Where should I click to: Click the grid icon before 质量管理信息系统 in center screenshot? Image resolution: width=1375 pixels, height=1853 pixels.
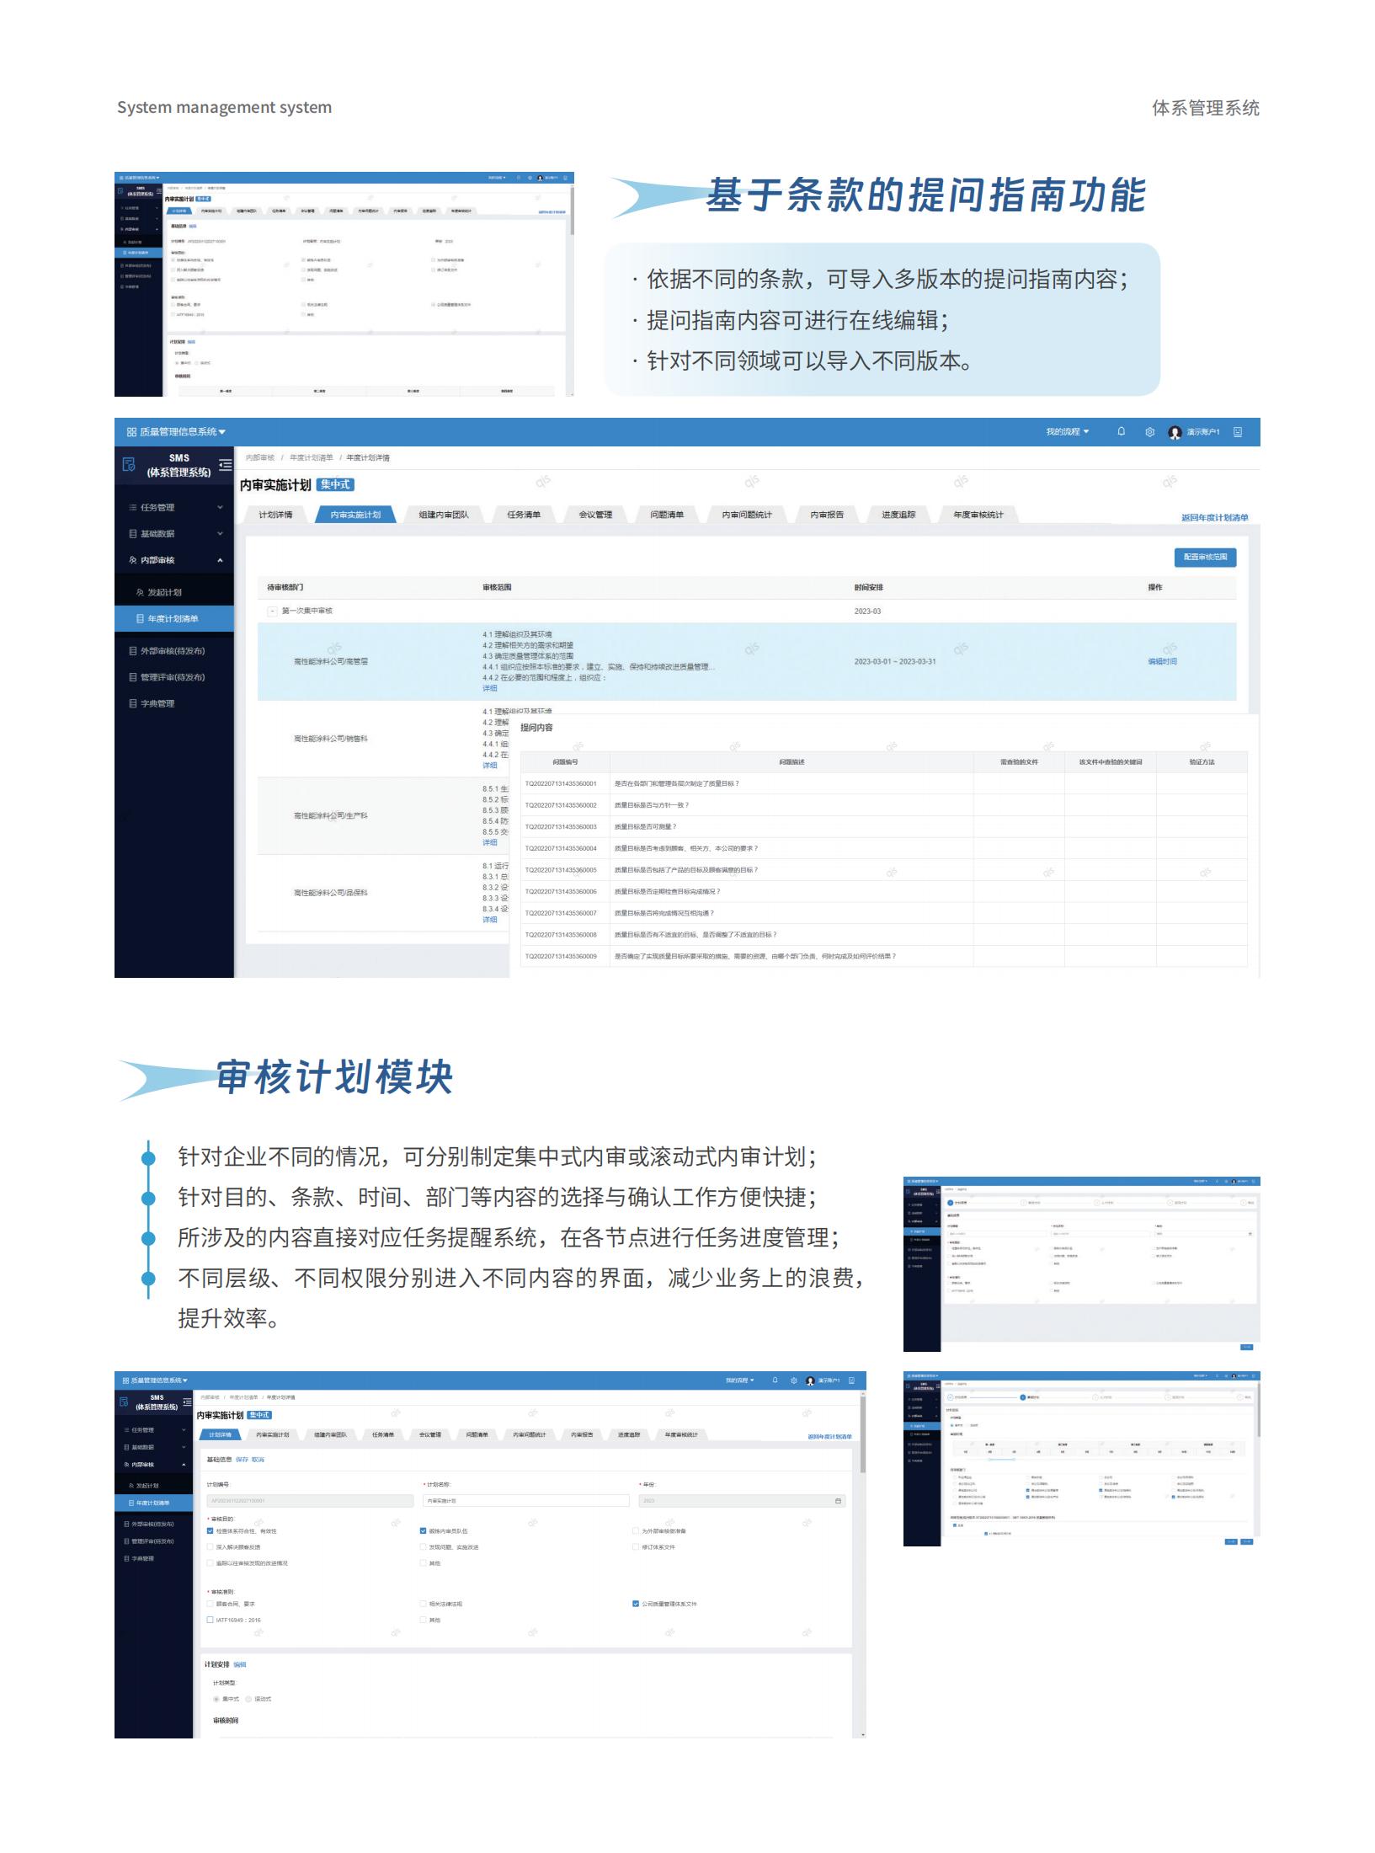coord(131,432)
